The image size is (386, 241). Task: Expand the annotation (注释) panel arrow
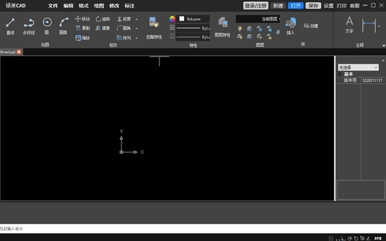tap(383, 46)
